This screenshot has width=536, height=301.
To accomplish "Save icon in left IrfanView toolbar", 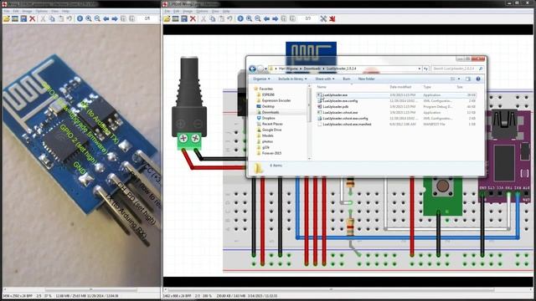I will [23, 18].
